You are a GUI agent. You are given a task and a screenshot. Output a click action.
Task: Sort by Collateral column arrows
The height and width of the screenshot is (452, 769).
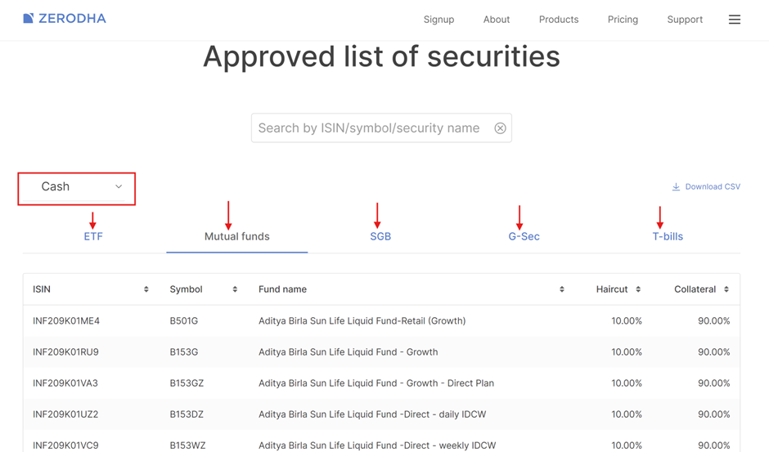pos(726,289)
